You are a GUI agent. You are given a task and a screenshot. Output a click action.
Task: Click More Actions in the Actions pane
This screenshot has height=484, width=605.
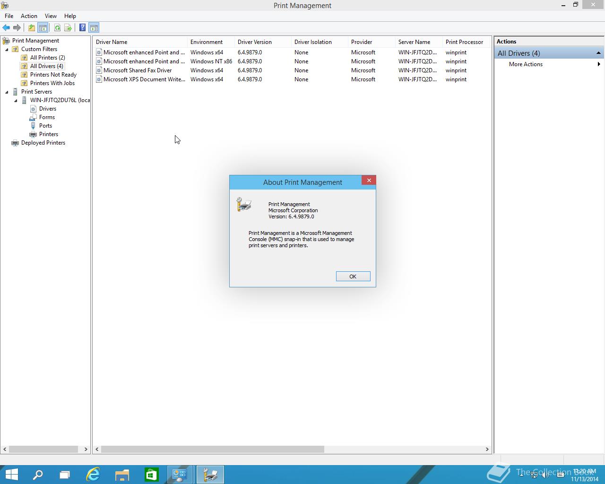[526, 64]
